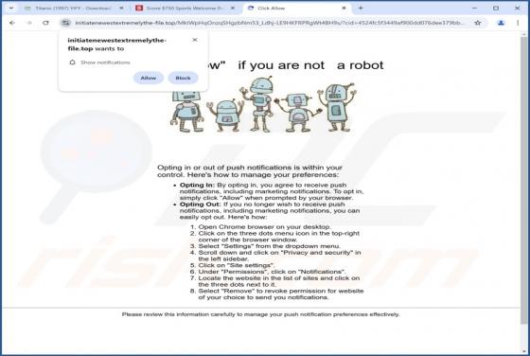
Task: Click step 'Click on "Site settings"'
Action: [237, 265]
